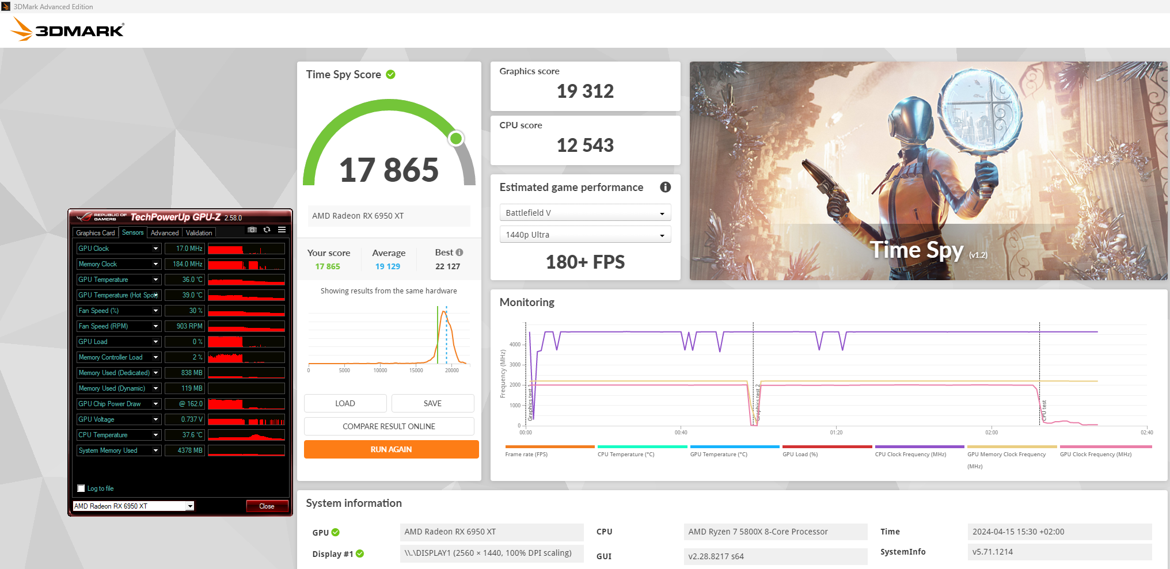The height and width of the screenshot is (569, 1170).
Task: Click the Time Spy artwork thumbnail
Action: 928,171
